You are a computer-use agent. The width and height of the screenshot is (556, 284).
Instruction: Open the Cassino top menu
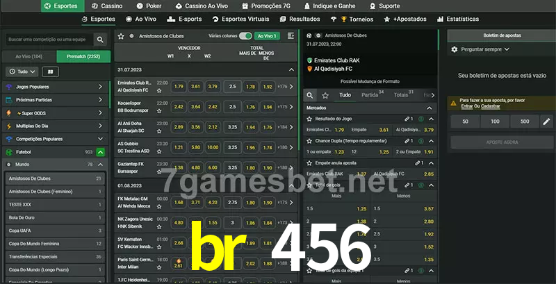(x=107, y=6)
